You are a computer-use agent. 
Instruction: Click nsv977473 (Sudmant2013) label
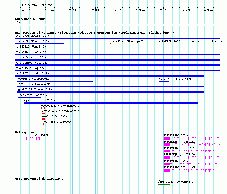point(176,79)
